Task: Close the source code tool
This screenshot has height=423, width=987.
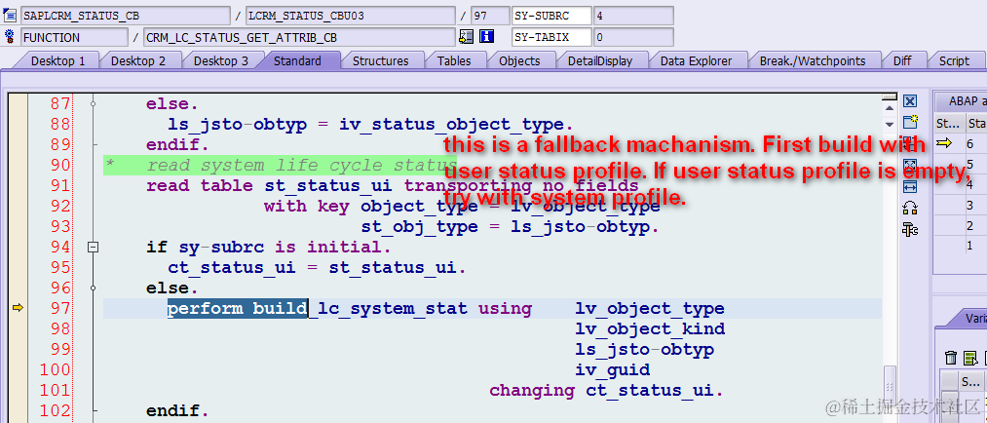Action: (910, 101)
